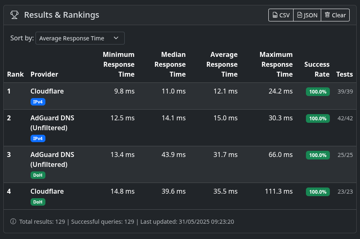Click the IPv4 badge under AdGuard DNS
Viewport: 360px width, 239px height.
coord(38,138)
